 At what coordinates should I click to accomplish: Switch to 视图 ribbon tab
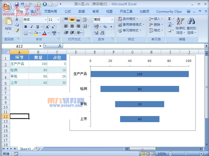[109, 11]
